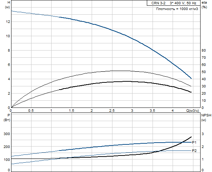The height and width of the screenshot is (172, 212).
Task: Click the density label Плотность = 1000 кг/м3
Action: click(177, 9)
